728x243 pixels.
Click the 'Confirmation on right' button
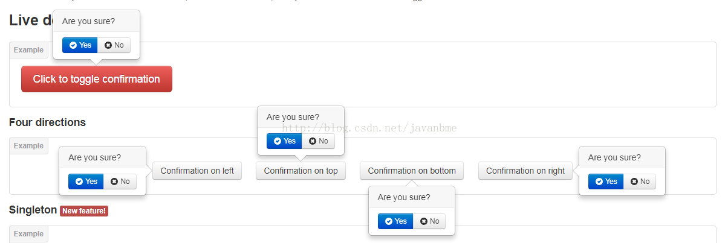pyautogui.click(x=525, y=171)
